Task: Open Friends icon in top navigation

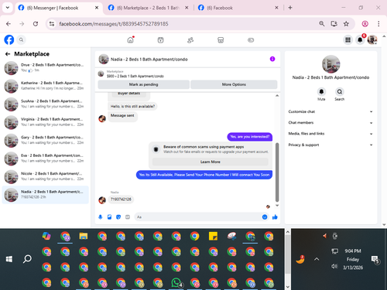Action: [190, 40]
